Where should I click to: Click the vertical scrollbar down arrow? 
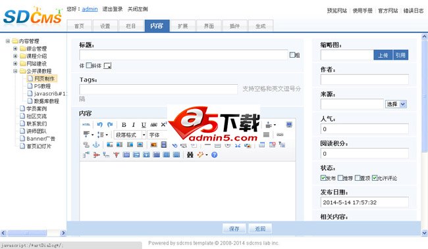click(425, 233)
